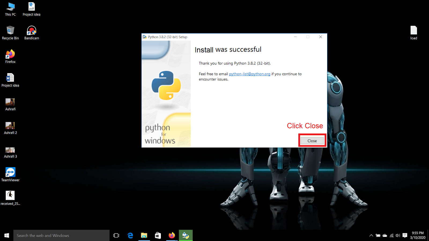
Task: Select the load file on desktop
Action: coord(414,33)
